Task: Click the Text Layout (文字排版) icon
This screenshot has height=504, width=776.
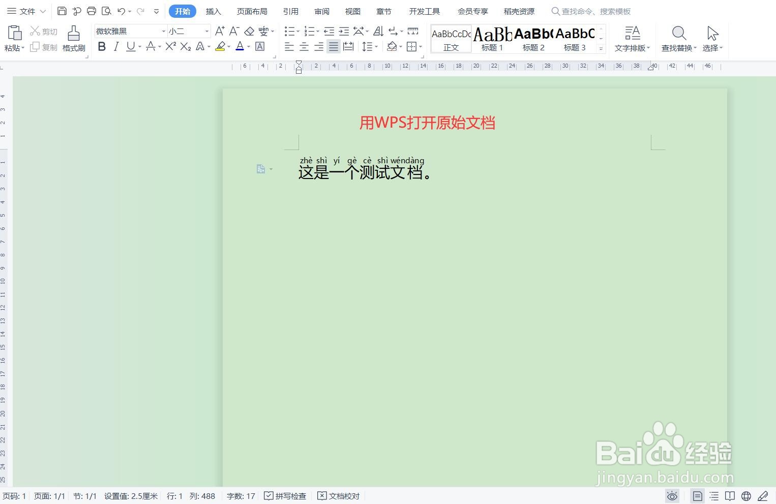Action: tap(632, 34)
